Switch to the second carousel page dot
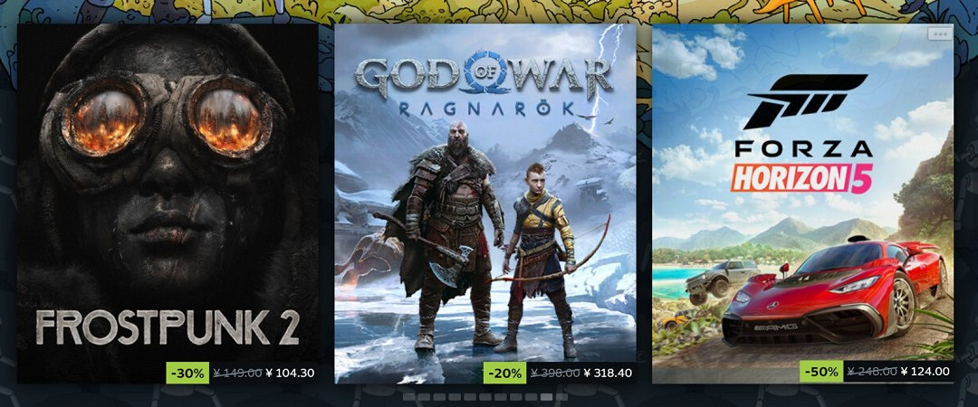Screen dimensions: 978x407 [424, 397]
